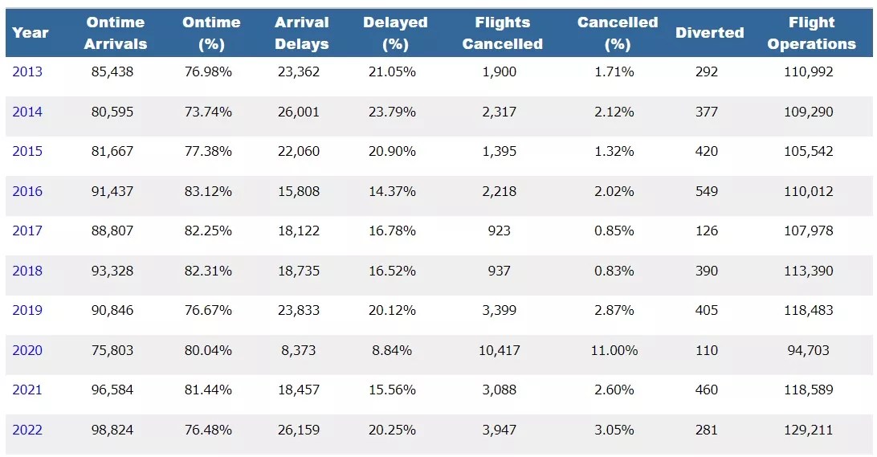Click the 2018 year link
The width and height of the screenshot is (877, 457).
(27, 271)
